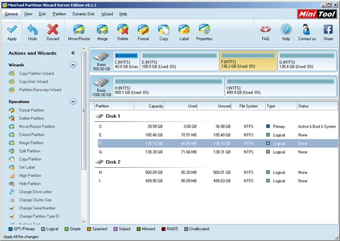
Task: Click the Change Cluster Size icon
Action: [12, 200]
